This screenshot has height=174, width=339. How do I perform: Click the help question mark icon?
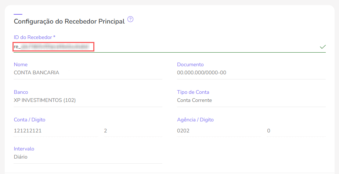pyautogui.click(x=130, y=19)
